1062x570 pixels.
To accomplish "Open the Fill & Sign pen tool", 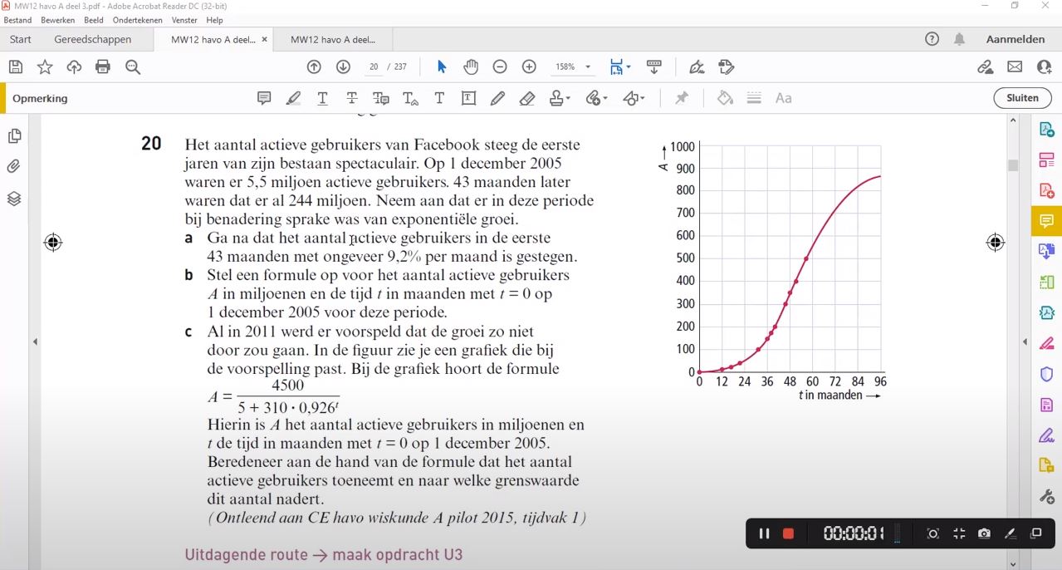I will [697, 67].
